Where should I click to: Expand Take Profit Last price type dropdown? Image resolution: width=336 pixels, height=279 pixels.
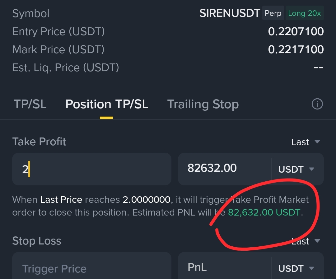pos(306,142)
